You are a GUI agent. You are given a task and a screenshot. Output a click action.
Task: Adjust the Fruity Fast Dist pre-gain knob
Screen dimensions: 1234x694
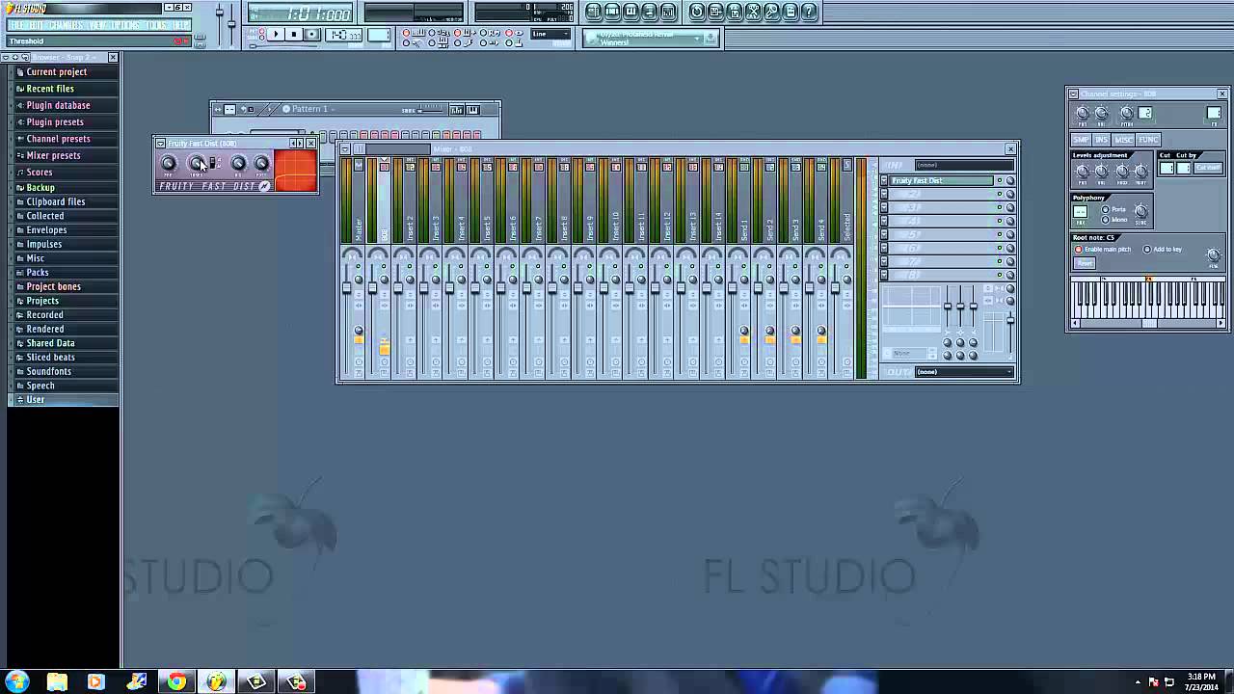[169, 164]
